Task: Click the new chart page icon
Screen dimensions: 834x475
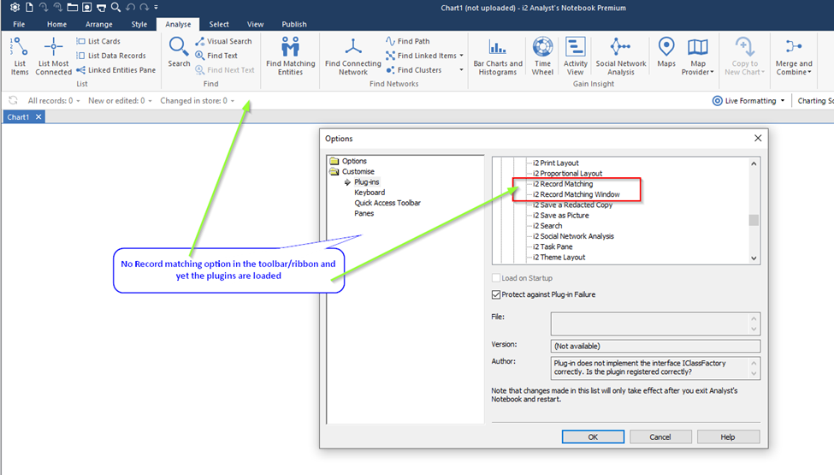Action: tap(29, 8)
